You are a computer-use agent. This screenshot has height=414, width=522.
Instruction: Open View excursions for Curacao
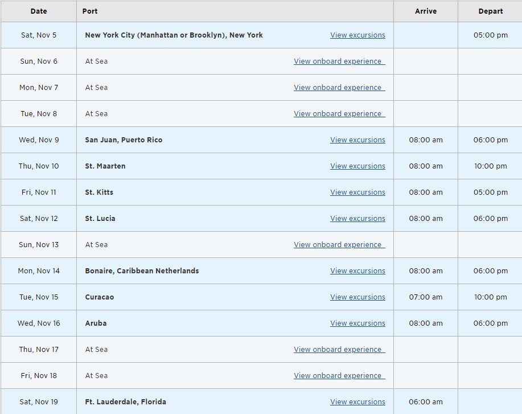(357, 297)
